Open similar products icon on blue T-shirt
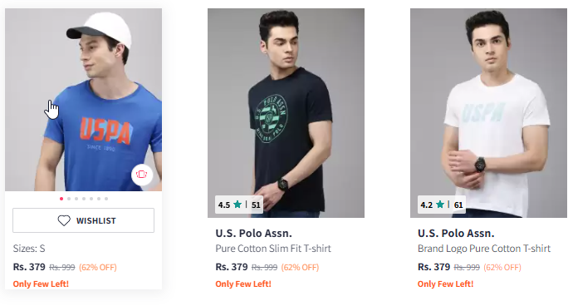This screenshot has width=568, height=306. (x=142, y=175)
